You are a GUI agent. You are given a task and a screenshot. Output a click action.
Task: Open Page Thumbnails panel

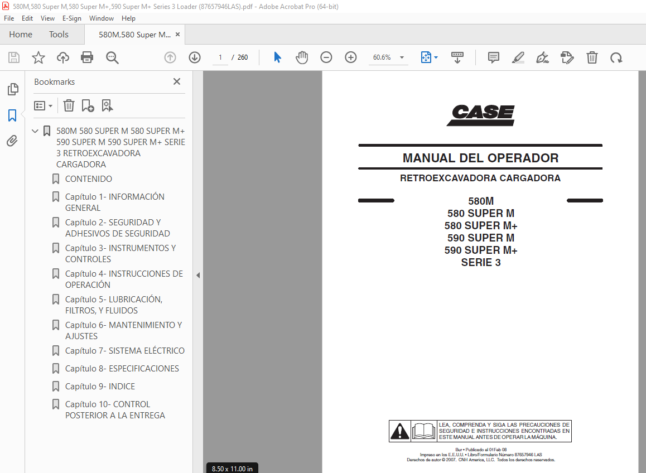click(x=13, y=89)
